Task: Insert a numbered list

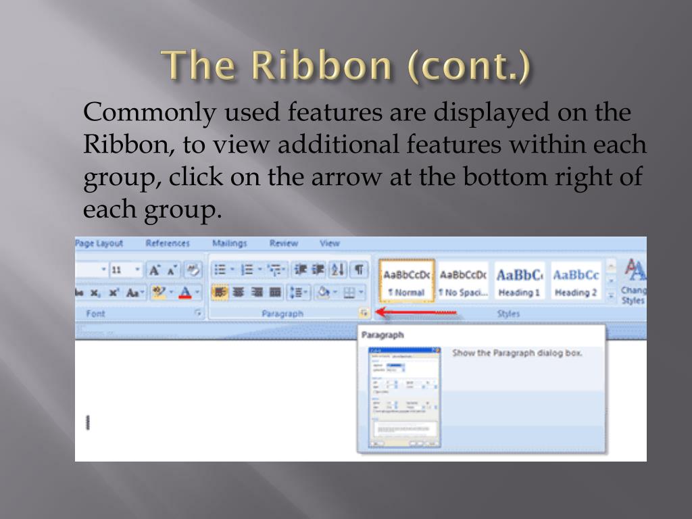Action: click(247, 270)
